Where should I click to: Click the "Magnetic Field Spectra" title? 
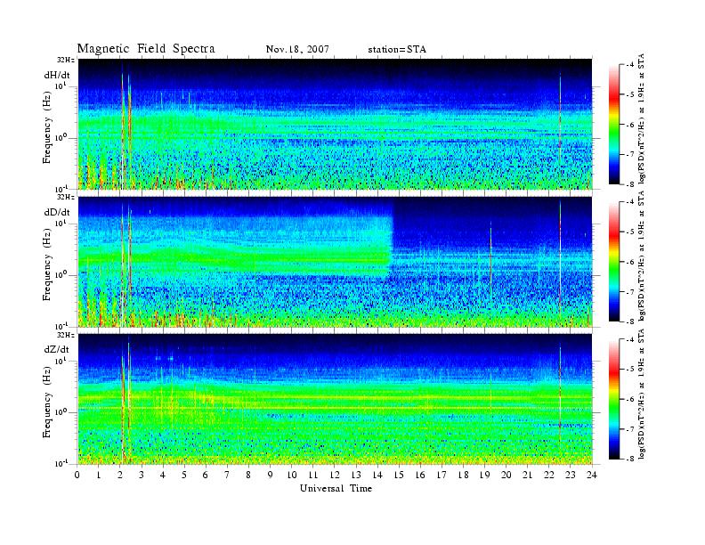(146, 49)
